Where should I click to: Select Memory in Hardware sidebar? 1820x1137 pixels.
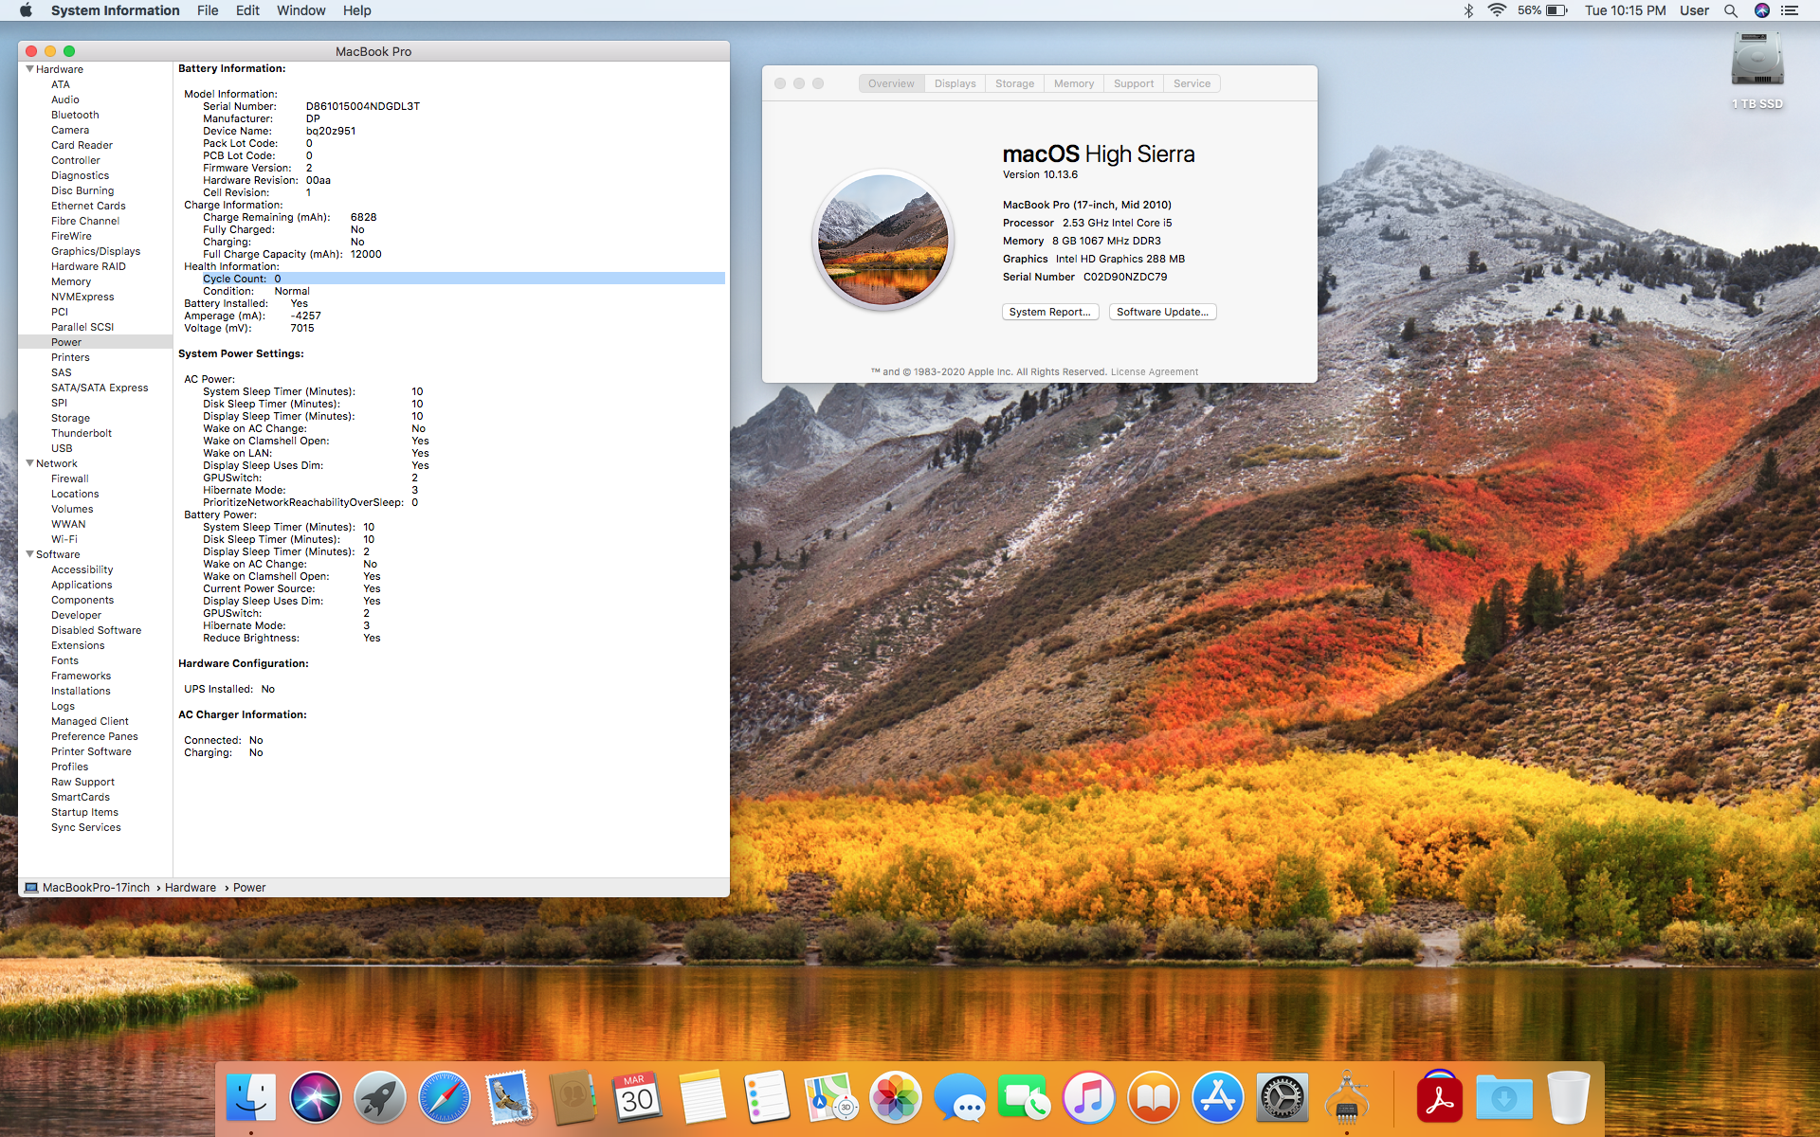coord(71,281)
